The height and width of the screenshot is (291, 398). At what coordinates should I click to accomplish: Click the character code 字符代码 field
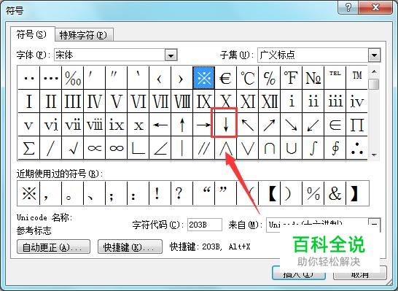coord(205,225)
